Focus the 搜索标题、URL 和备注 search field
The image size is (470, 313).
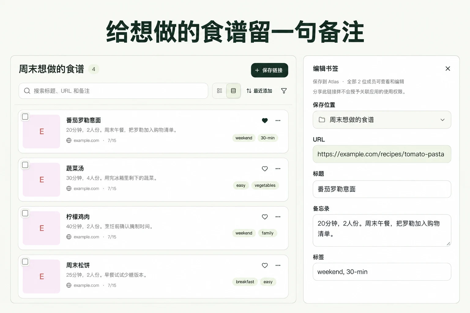(x=113, y=91)
